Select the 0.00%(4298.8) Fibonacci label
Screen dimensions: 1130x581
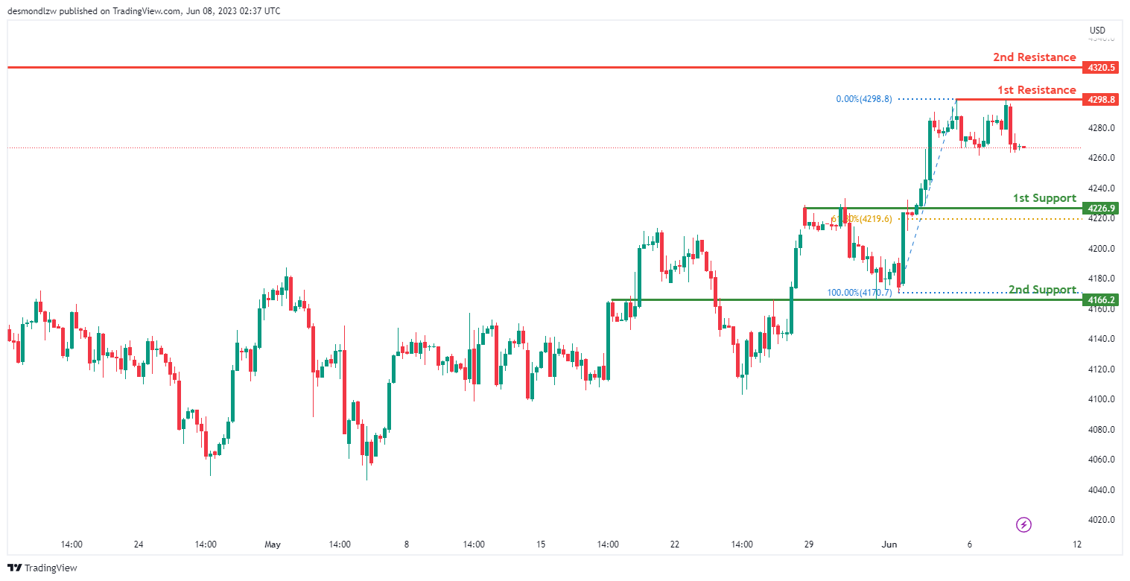point(864,99)
